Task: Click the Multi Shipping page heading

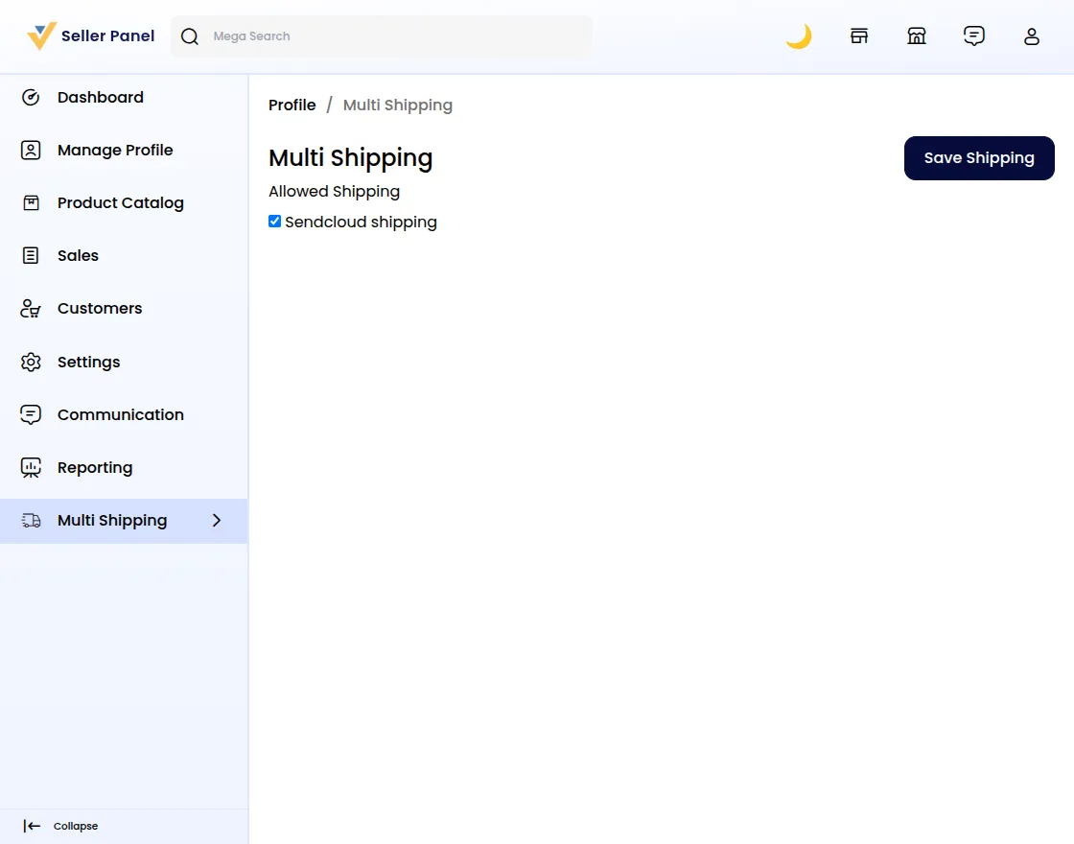Action: [x=351, y=157]
